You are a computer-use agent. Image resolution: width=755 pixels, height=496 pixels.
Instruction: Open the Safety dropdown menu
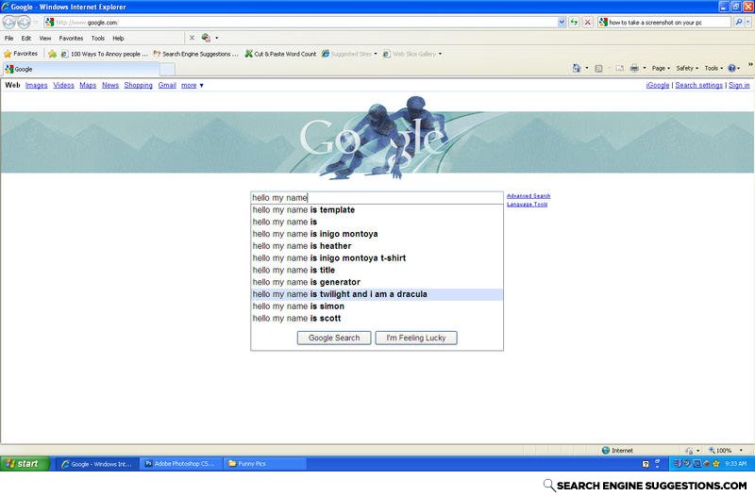(x=687, y=68)
